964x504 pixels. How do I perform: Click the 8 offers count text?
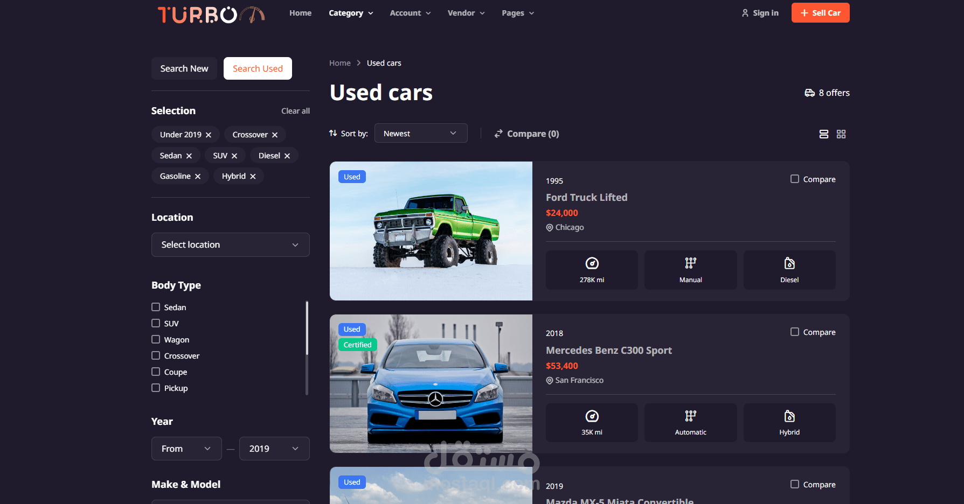click(x=834, y=93)
